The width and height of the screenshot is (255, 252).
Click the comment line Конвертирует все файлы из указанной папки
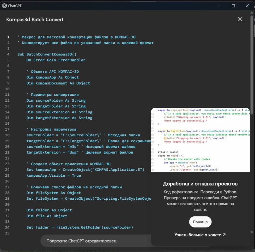(x=85, y=43)
